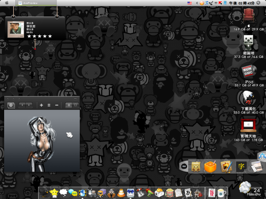Click the Kaspersky K menu bar icon
Screen dimensions: 266x199
coord(220,3)
